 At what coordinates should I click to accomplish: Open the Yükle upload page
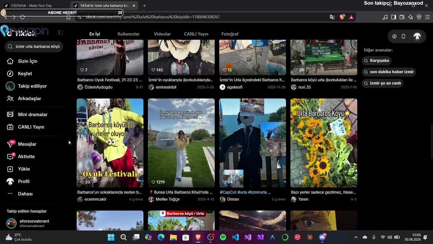tap(19, 169)
